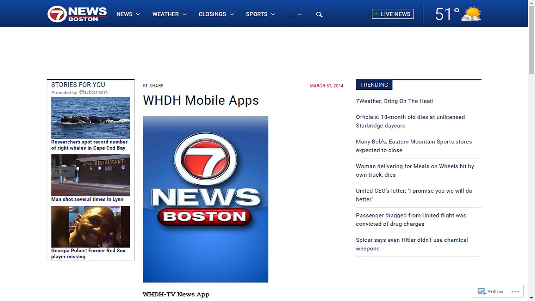Image resolution: width=535 pixels, height=301 pixels.
Task: Click the 7News Boston logo
Action: (76, 13)
